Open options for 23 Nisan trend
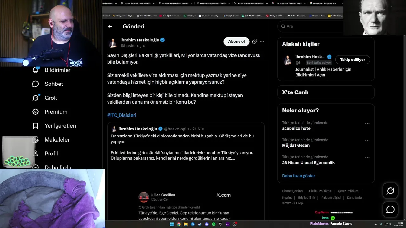 (x=367, y=158)
